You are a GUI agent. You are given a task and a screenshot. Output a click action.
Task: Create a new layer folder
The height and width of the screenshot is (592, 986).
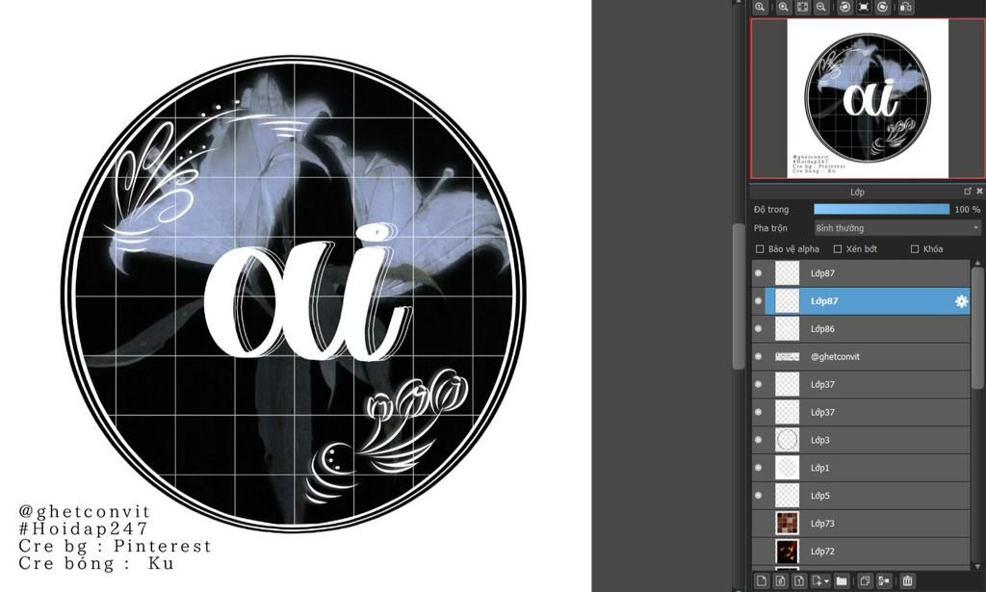point(842,580)
